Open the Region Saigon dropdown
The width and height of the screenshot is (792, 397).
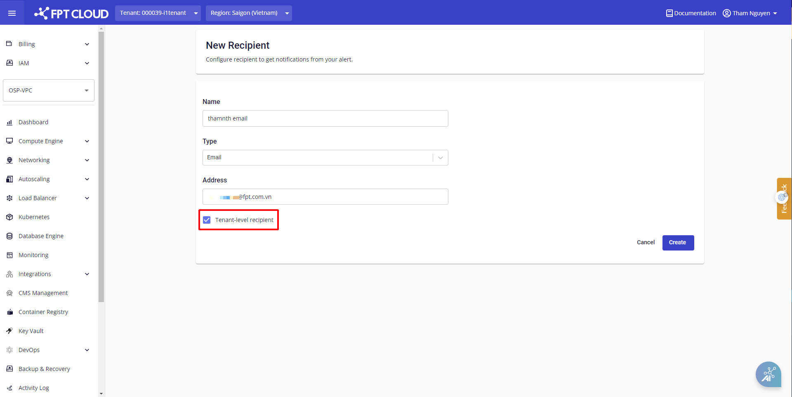tap(249, 13)
